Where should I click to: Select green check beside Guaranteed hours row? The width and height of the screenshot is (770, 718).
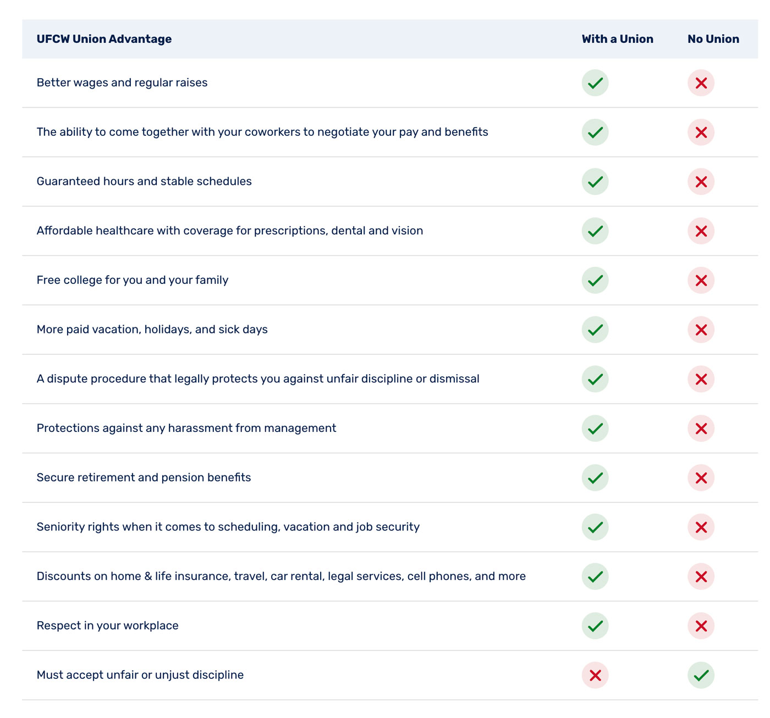click(595, 182)
